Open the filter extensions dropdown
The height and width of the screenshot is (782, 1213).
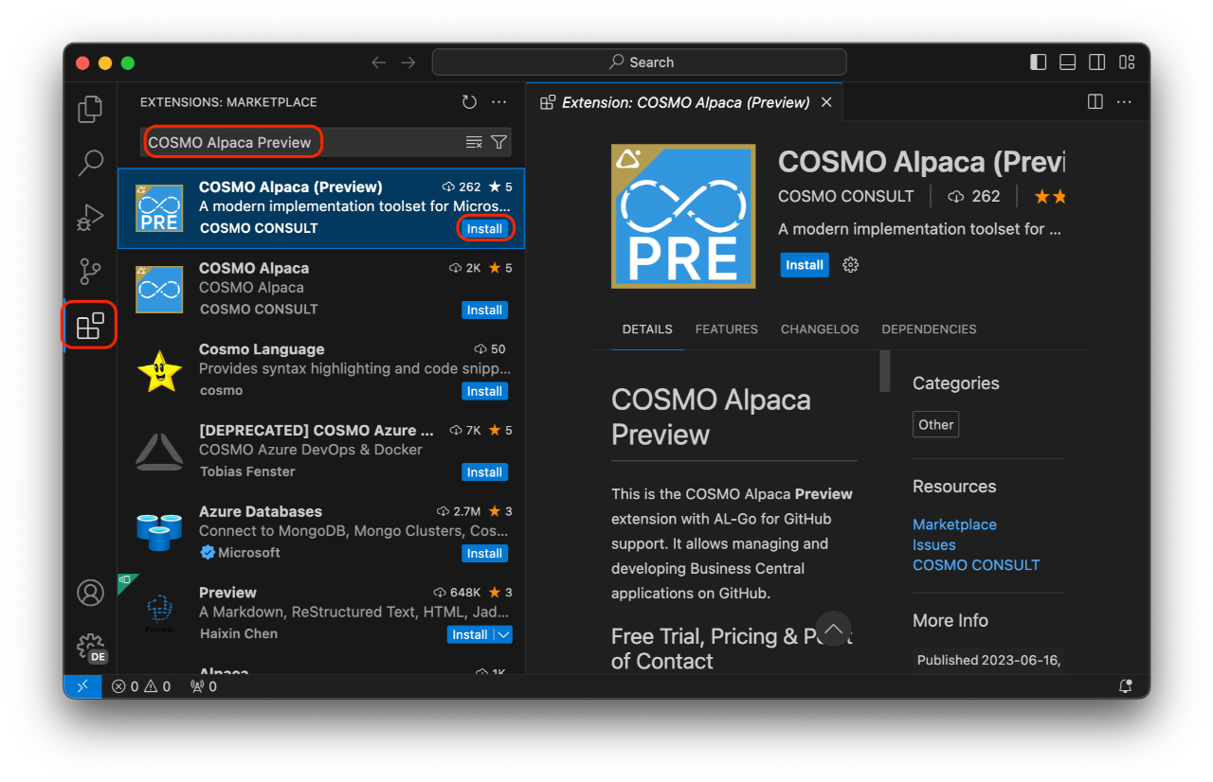(x=498, y=141)
